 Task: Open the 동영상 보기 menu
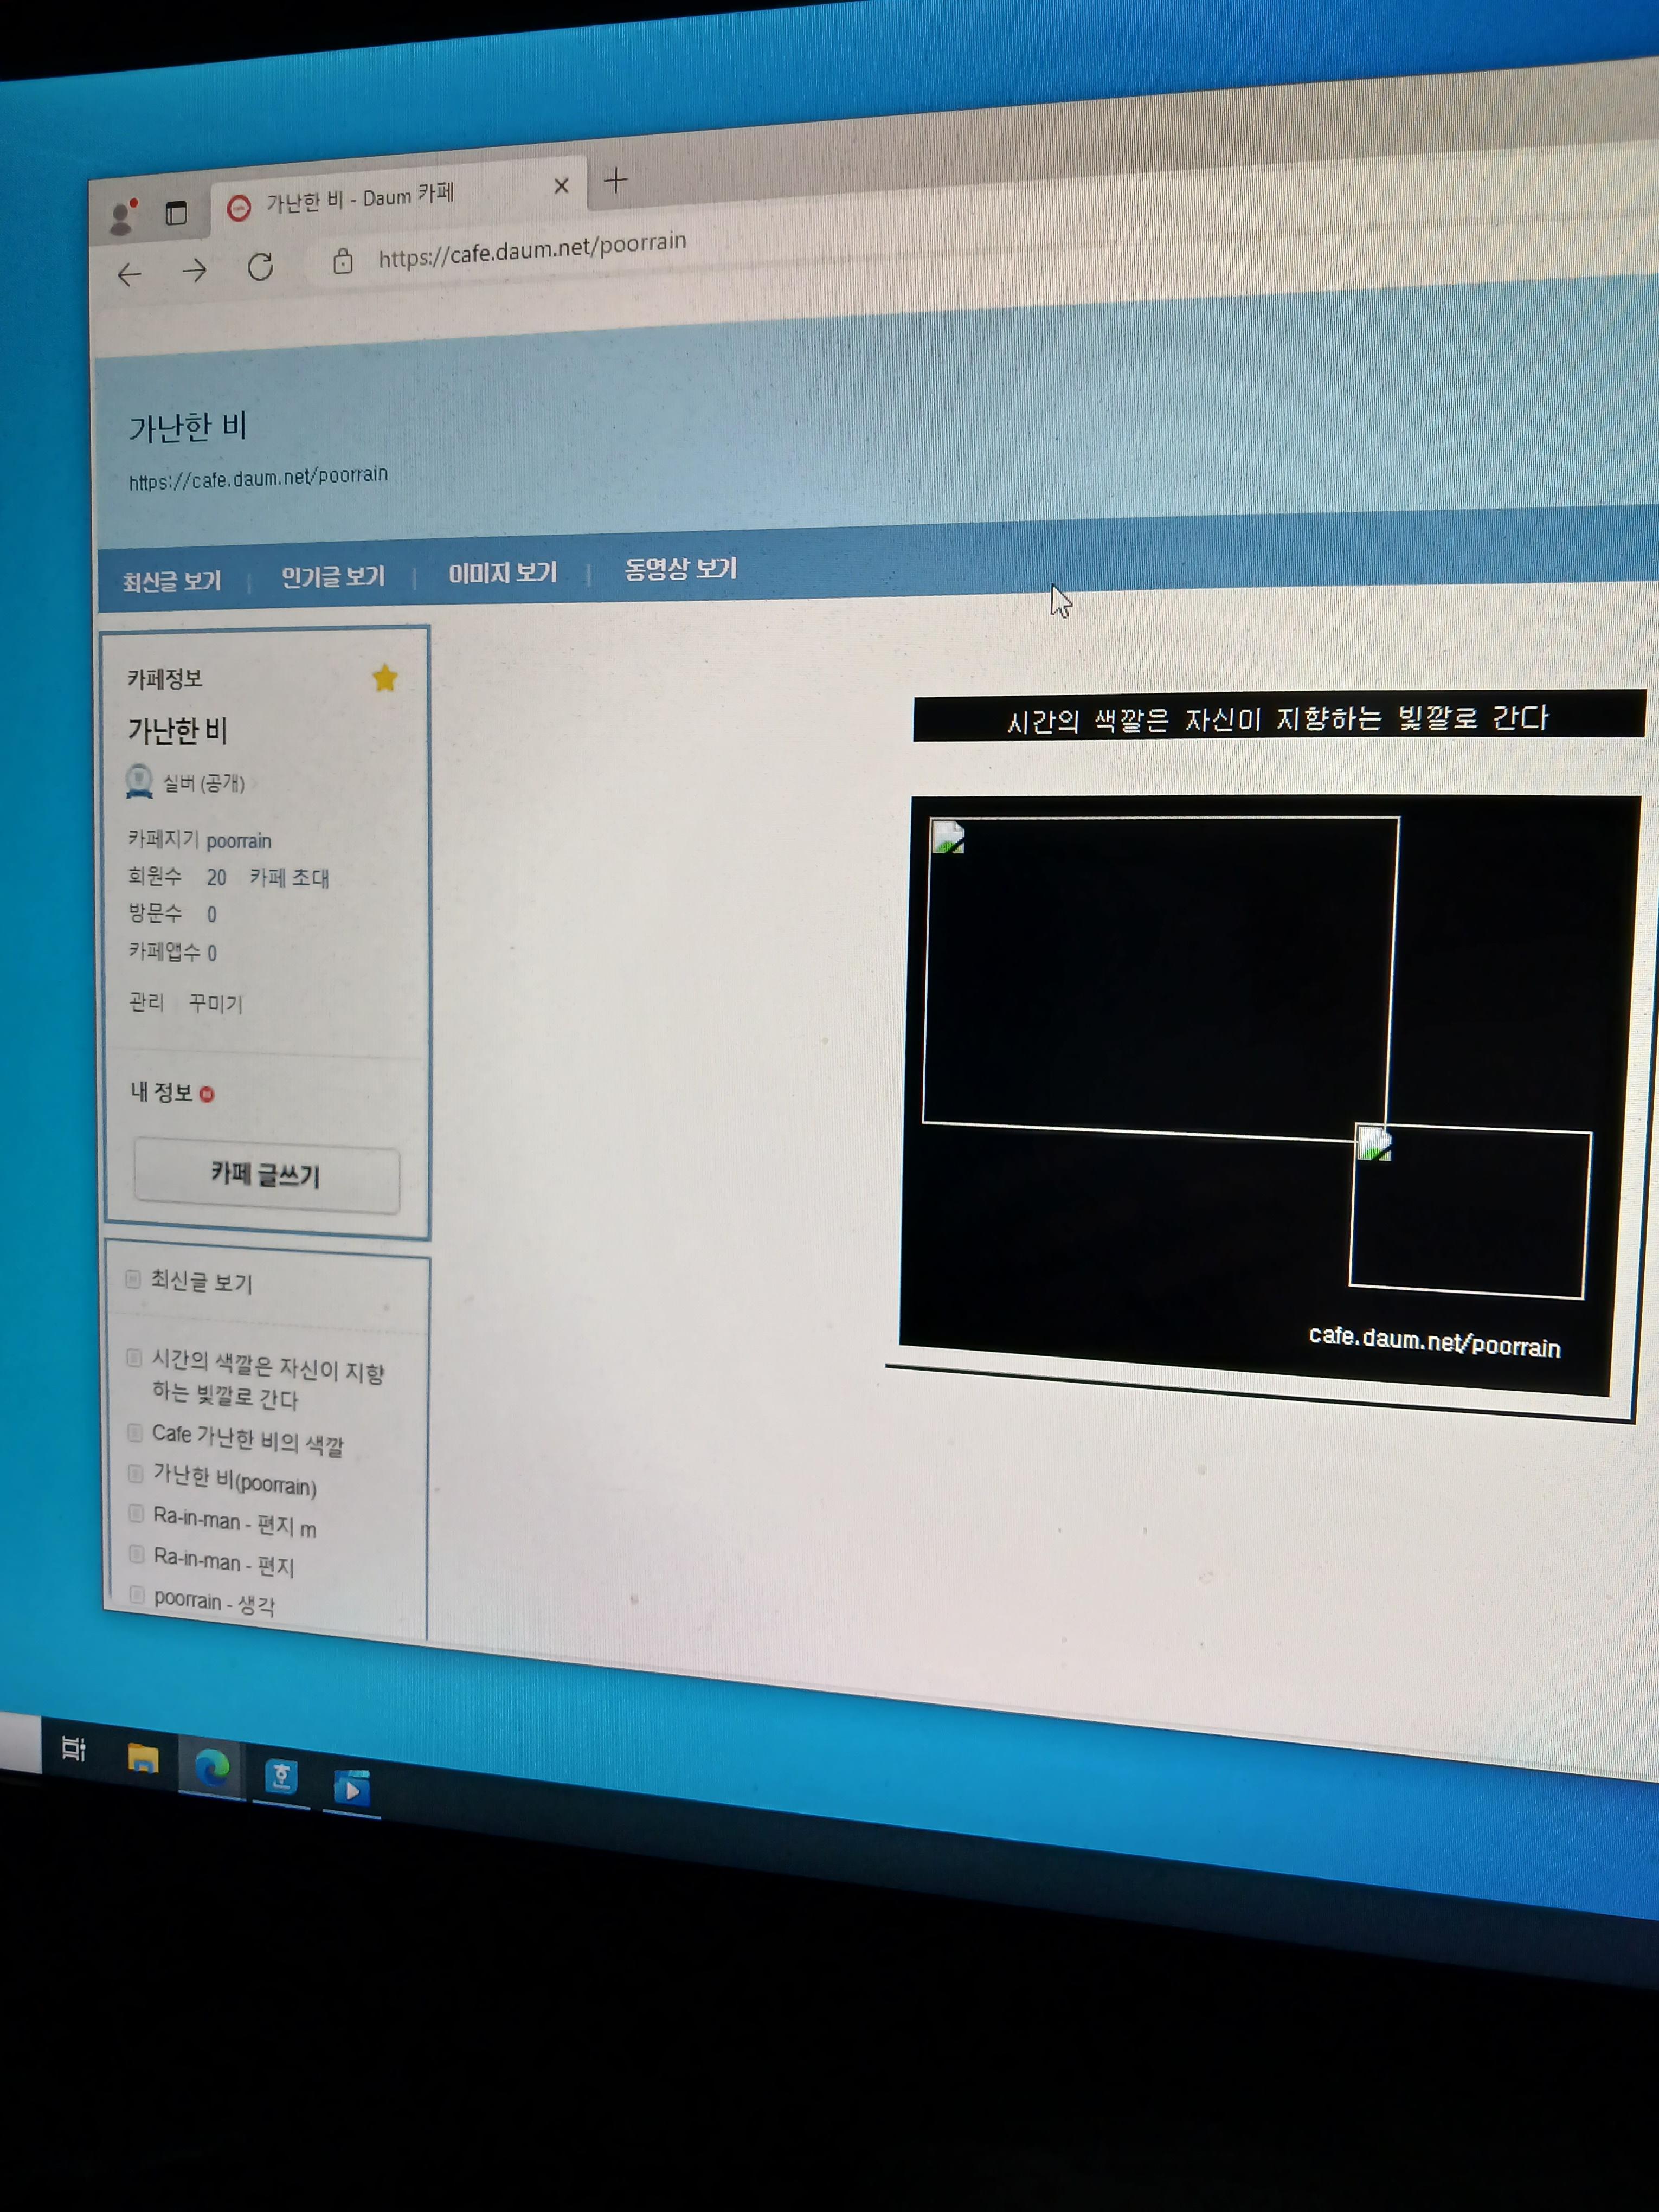pos(681,569)
